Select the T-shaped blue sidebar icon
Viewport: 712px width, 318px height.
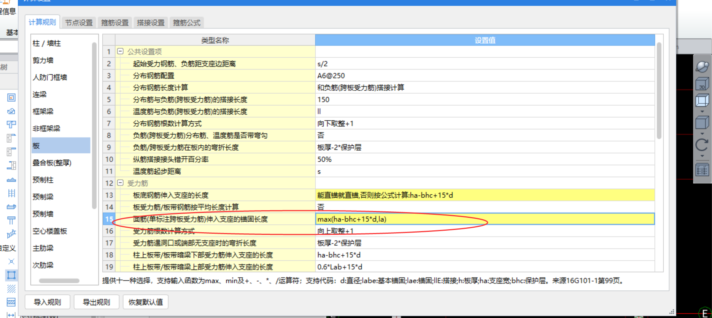click(x=11, y=124)
